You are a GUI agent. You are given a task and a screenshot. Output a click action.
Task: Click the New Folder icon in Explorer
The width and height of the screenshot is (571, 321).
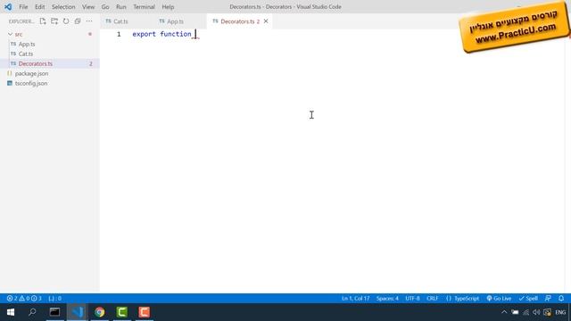(54, 21)
